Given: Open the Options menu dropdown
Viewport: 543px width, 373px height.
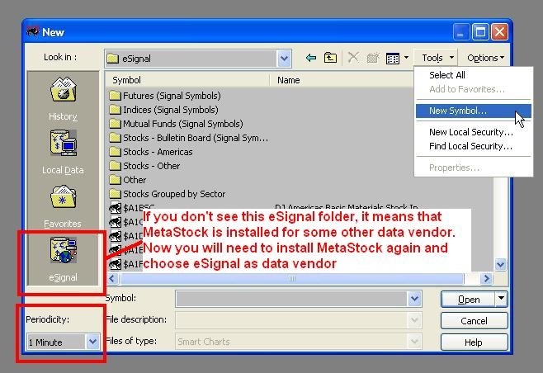Looking at the screenshot, I should [485, 58].
